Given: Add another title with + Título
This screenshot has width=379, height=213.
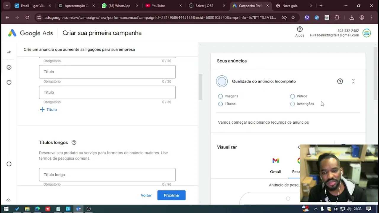Looking at the screenshot, I should (x=48, y=109).
